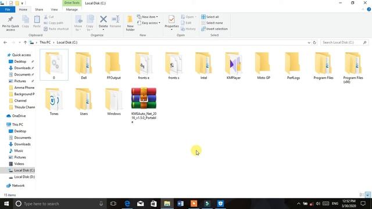Switch to details view button

coord(362,195)
